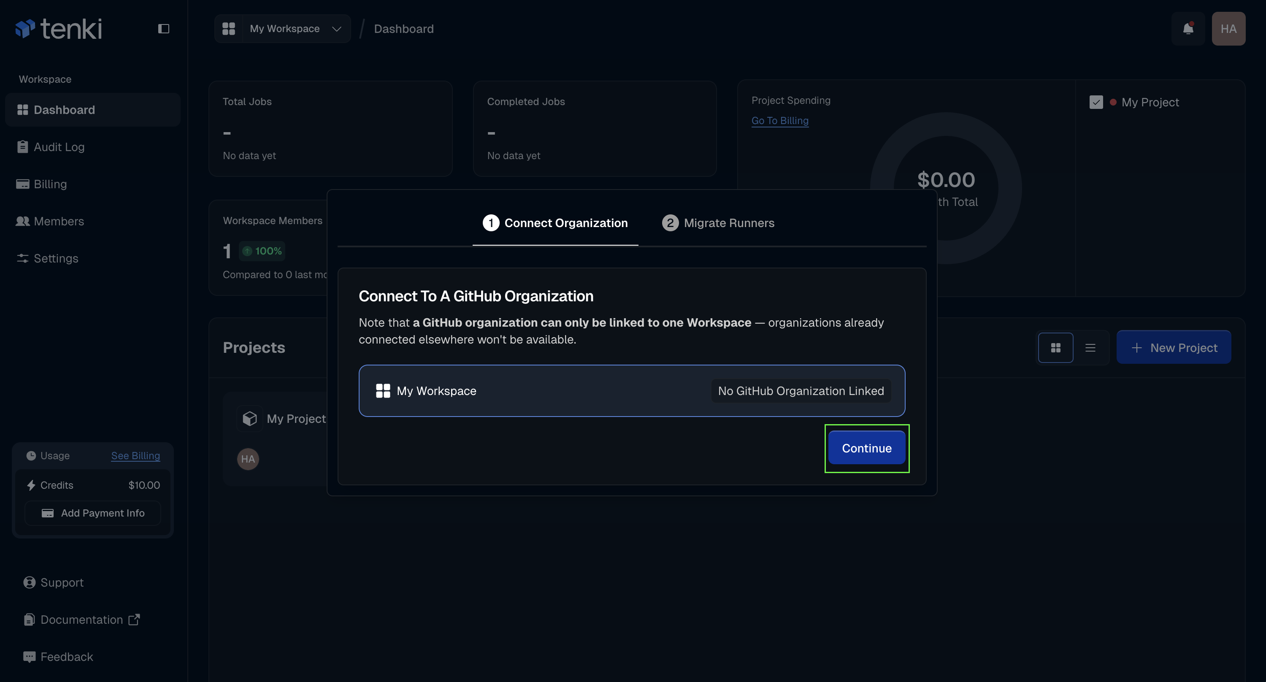Click the HA avatar in the top bar

point(1228,28)
